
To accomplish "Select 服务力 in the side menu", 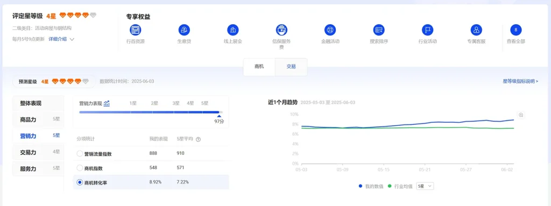I will tap(38, 168).
